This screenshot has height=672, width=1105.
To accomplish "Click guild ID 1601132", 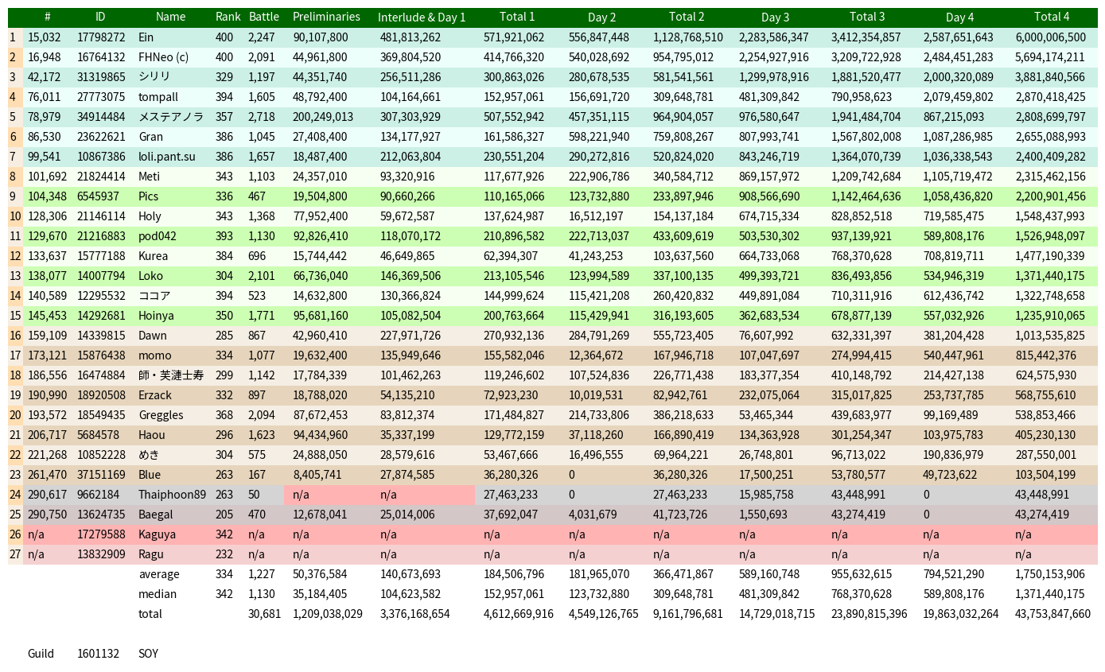I will (98, 654).
